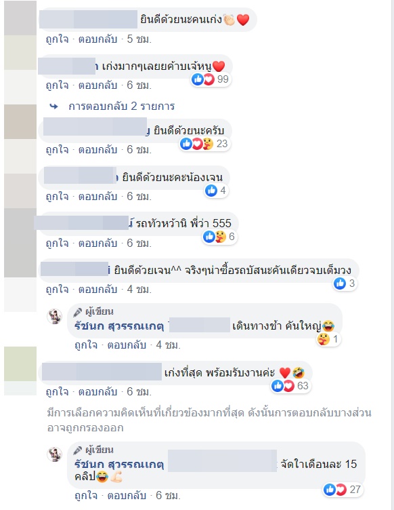Reply to 'เก่งที่สุด พร้อมรับงานค่ะ' comment
Image resolution: width=394 pixels, height=510 pixels.
coord(97,391)
